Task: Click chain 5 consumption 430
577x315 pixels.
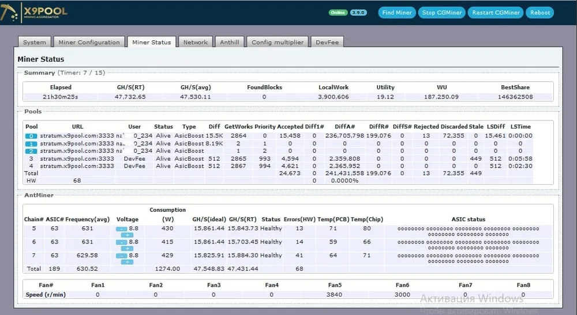Action: [x=167, y=229]
